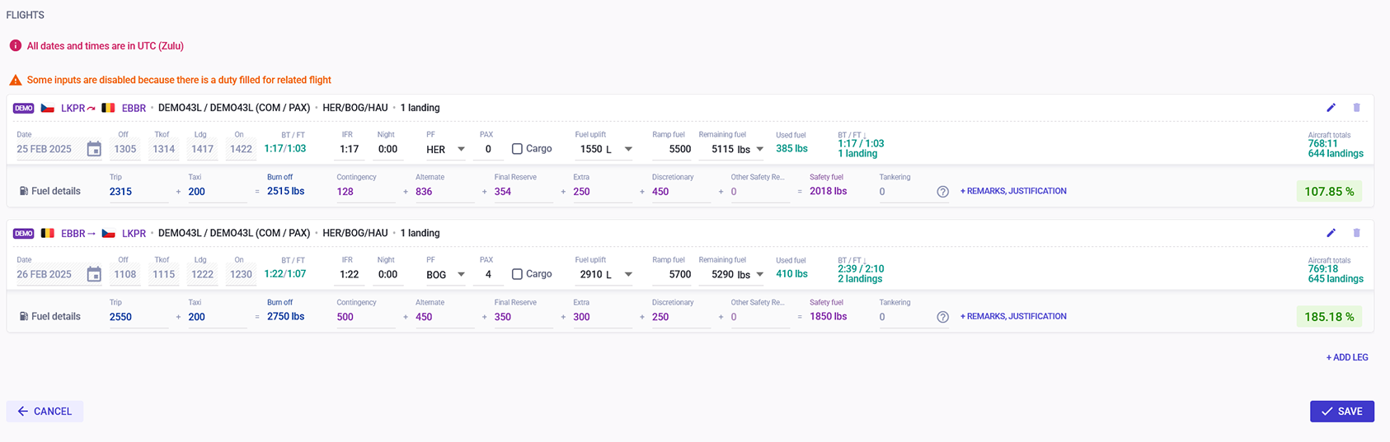Click the Add Leg link

click(x=1346, y=357)
